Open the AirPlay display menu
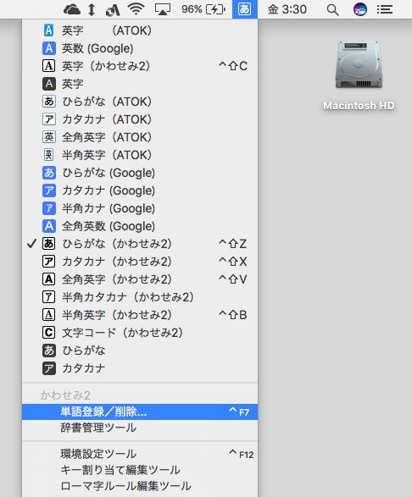This screenshot has height=497, width=412. click(163, 9)
